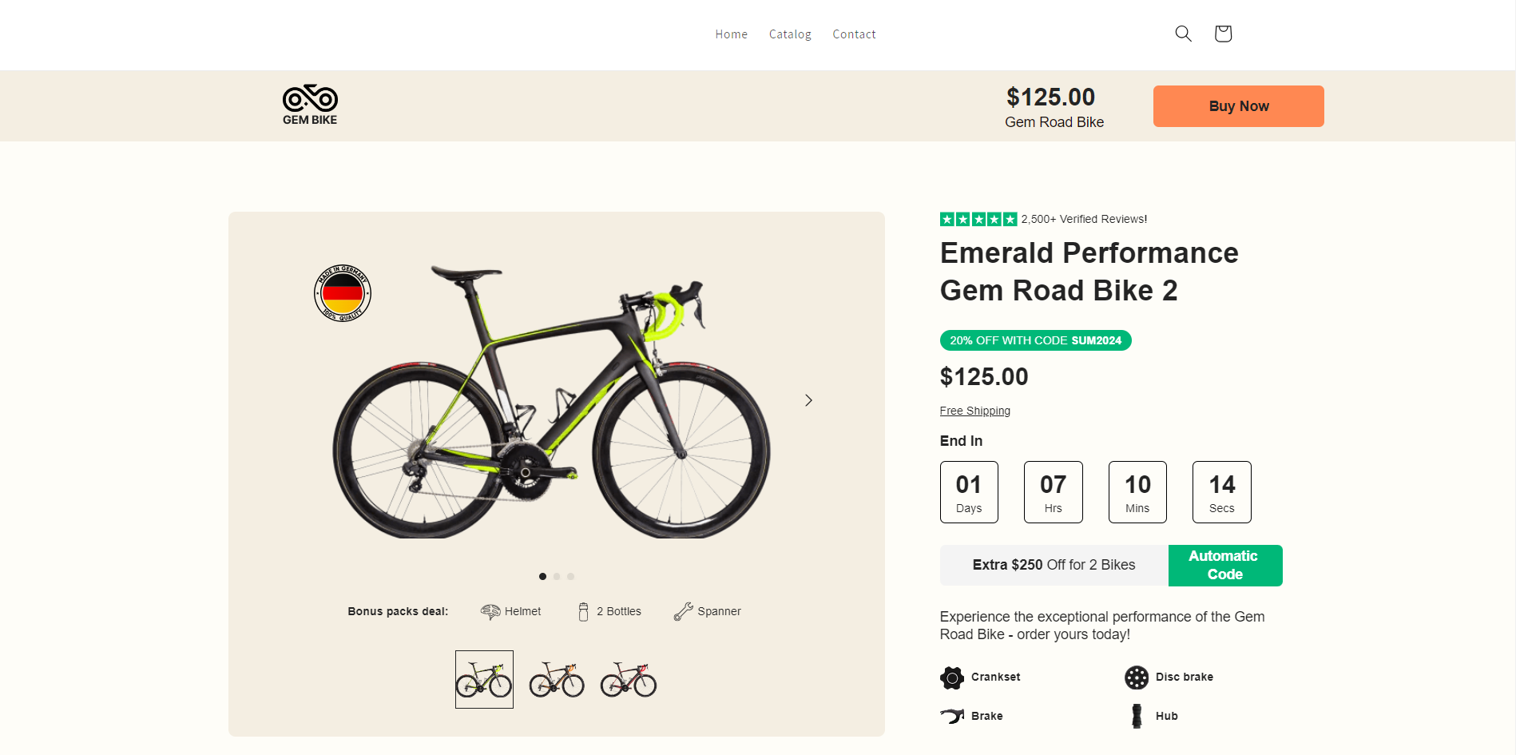Click the Made in Germany badge
The height and width of the screenshot is (755, 1516).
(x=343, y=293)
